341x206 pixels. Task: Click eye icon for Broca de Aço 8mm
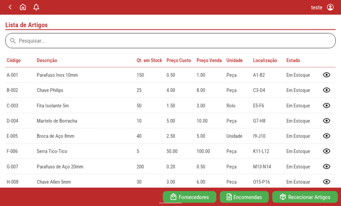[326, 136]
